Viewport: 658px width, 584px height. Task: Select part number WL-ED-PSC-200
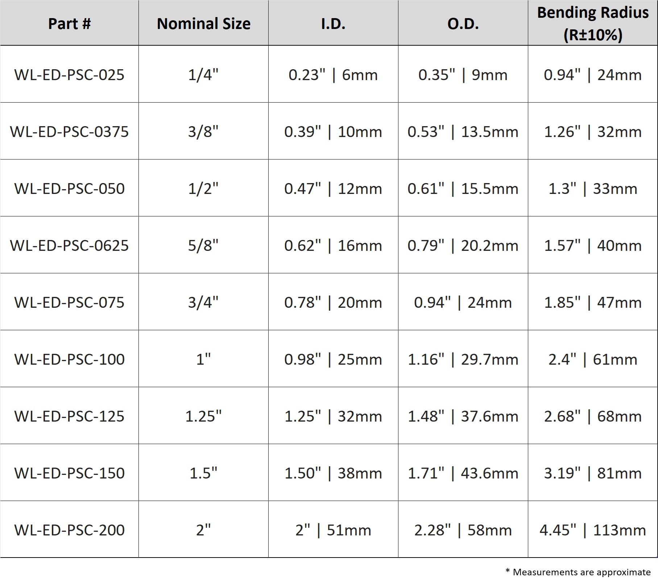[69, 530]
